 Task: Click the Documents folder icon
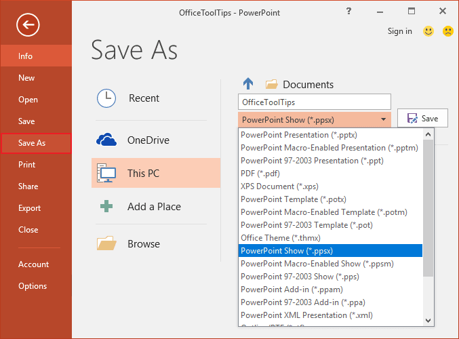(271, 84)
